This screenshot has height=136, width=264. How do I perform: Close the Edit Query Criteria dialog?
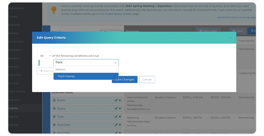click(230, 38)
